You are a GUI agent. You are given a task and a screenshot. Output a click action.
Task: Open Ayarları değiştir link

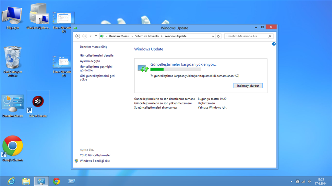point(90,61)
